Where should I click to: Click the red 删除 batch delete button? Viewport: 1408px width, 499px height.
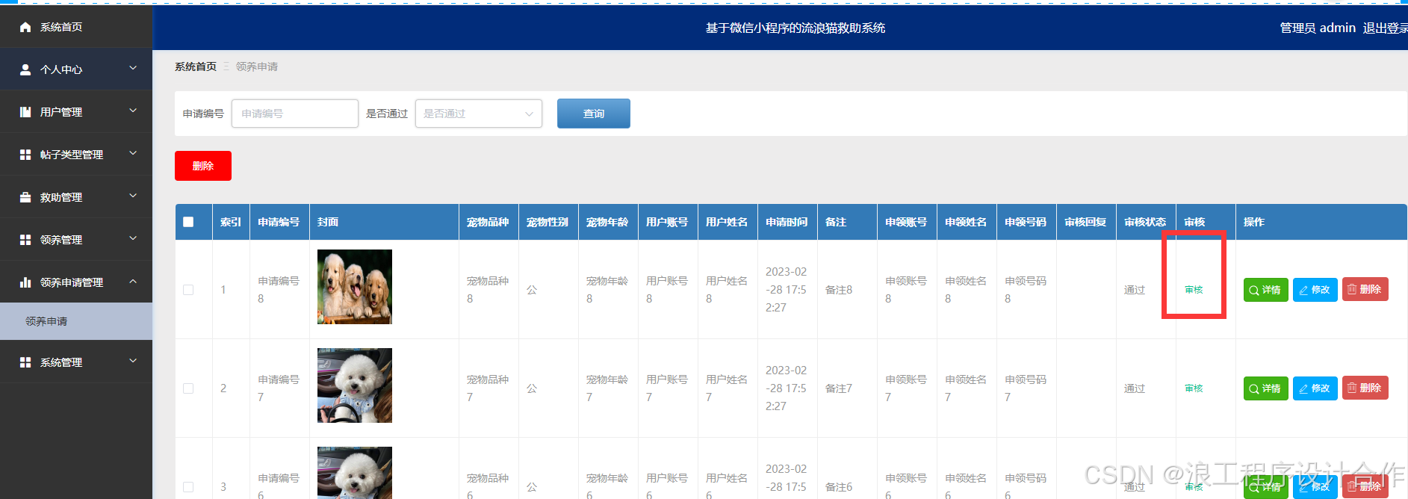(x=203, y=166)
